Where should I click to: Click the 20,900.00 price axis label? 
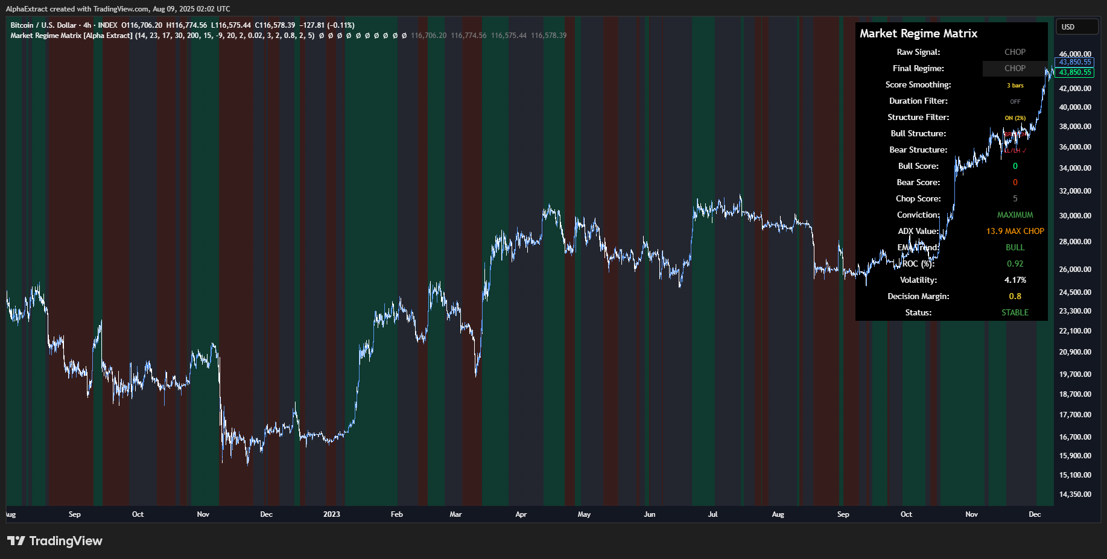tap(1075, 352)
